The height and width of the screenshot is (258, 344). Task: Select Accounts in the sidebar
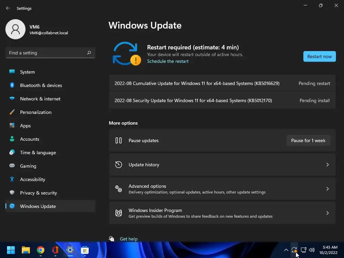(50, 139)
